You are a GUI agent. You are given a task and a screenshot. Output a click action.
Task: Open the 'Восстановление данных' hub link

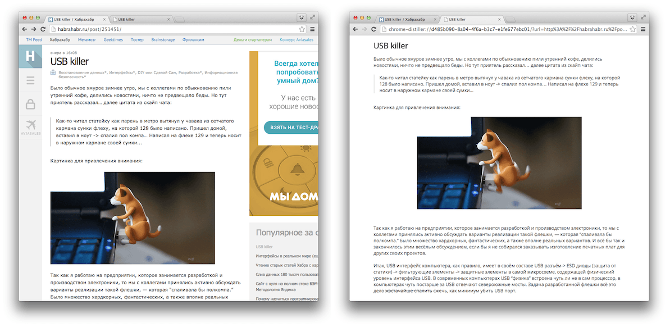click(83, 72)
